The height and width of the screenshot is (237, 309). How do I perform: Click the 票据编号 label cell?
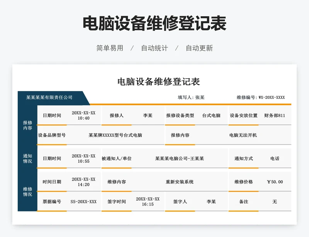tap(52, 201)
